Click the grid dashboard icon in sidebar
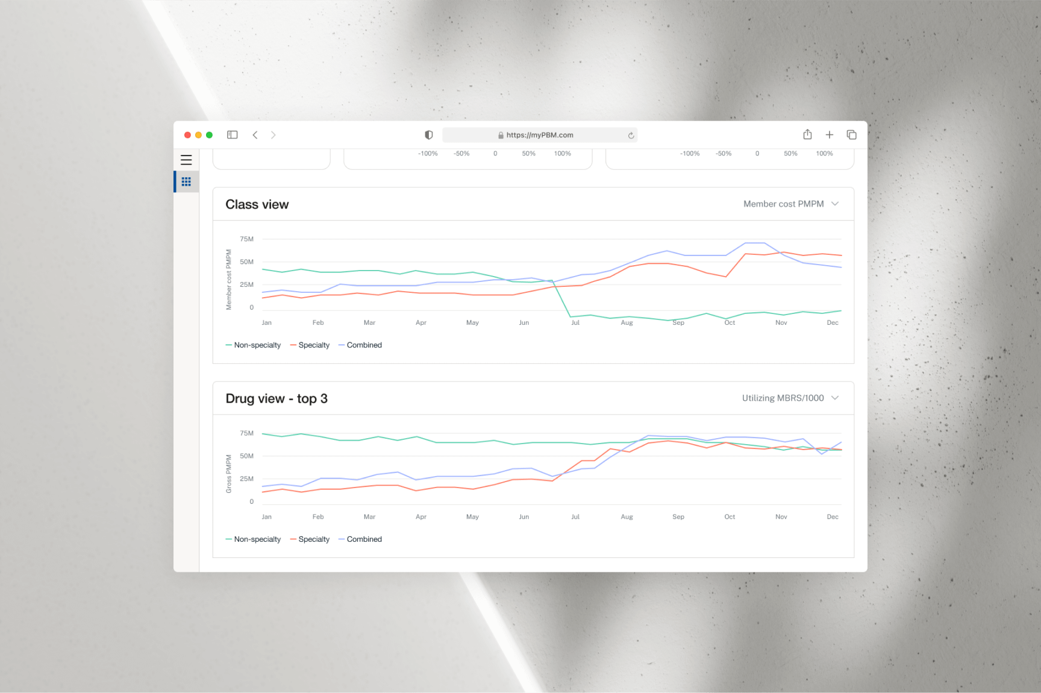This screenshot has width=1041, height=693. 186,181
